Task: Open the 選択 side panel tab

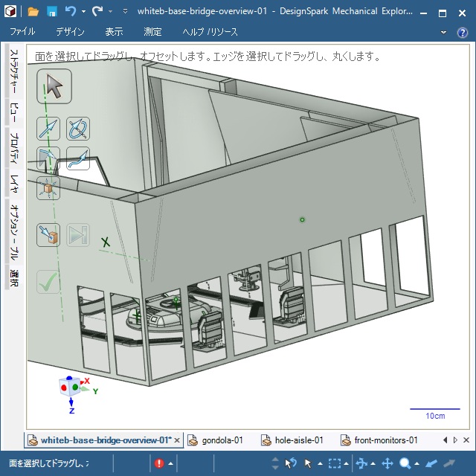Action: 14,277
